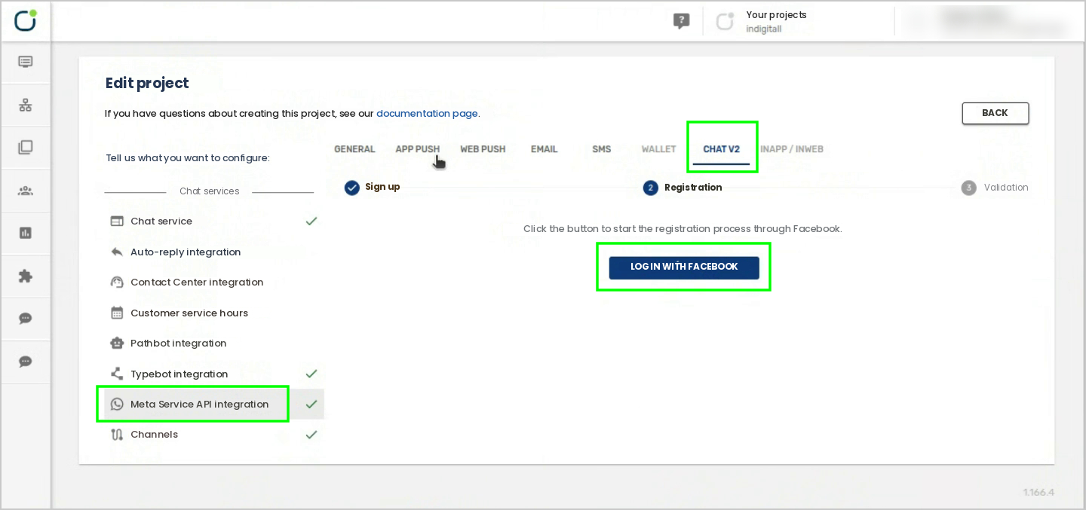Select "Meta Service API integration" label
This screenshot has width=1086, height=510.
(x=200, y=405)
